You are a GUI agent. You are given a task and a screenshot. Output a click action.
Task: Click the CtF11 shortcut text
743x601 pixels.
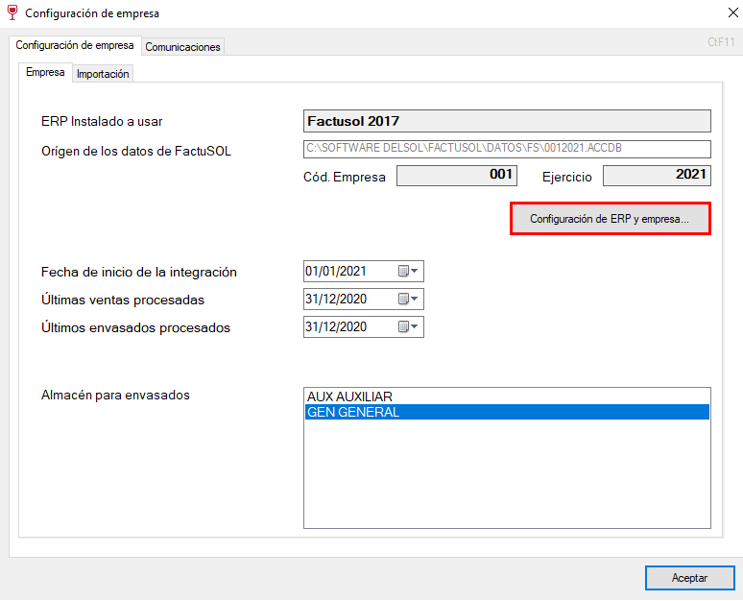[x=721, y=42]
